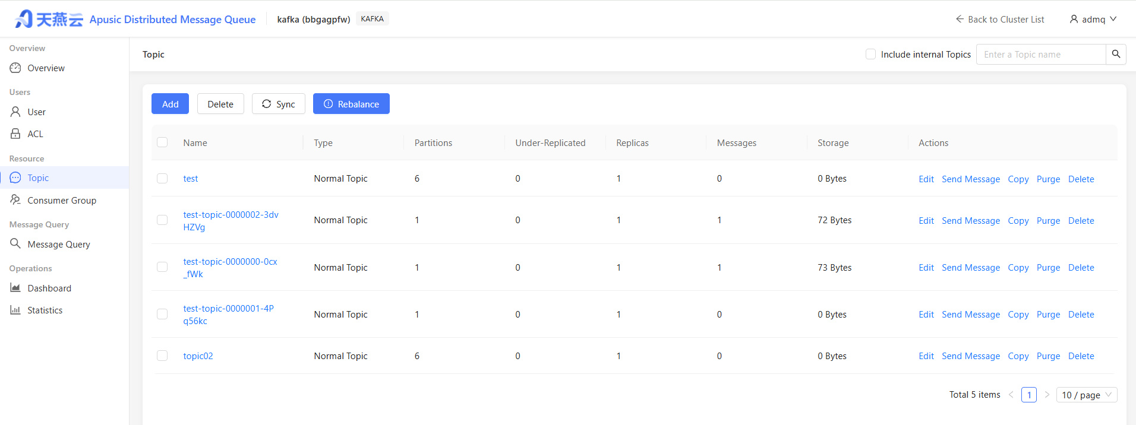The image size is (1136, 425).
Task: Click the back arrow icon near Cluster List
Action: (960, 19)
